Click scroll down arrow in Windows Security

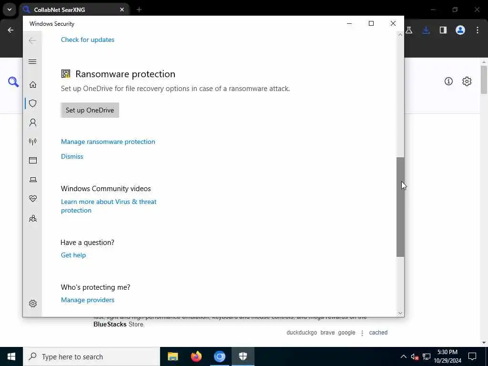click(400, 313)
